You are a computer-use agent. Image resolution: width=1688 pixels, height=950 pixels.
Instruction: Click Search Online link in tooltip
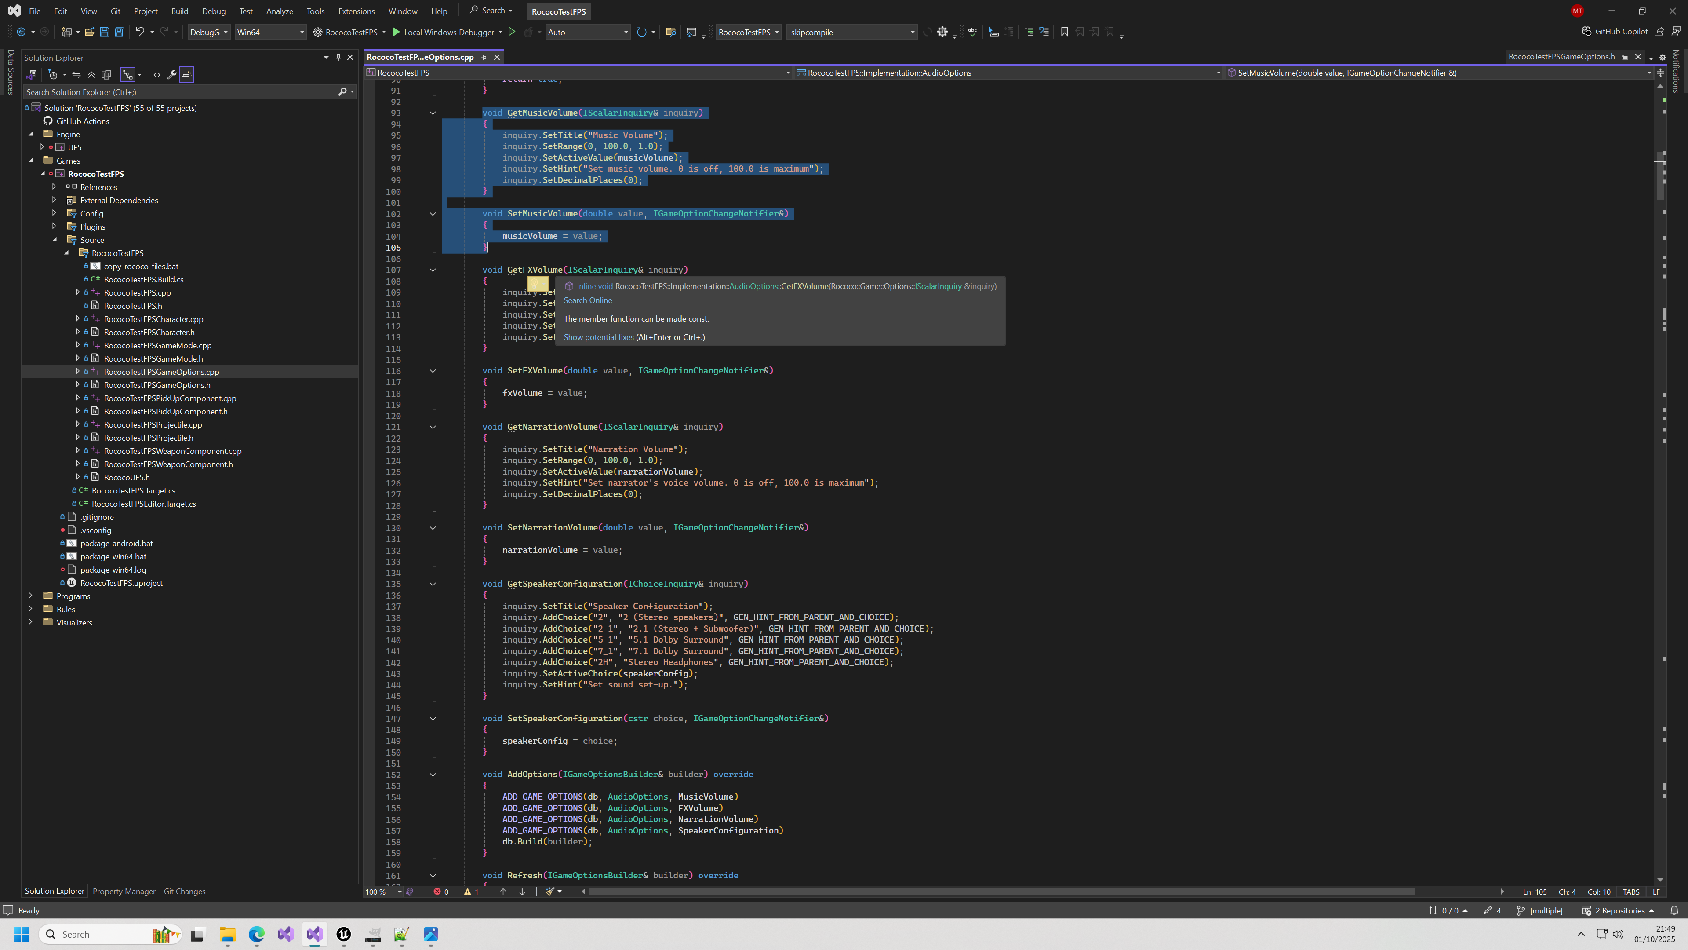coord(588,300)
